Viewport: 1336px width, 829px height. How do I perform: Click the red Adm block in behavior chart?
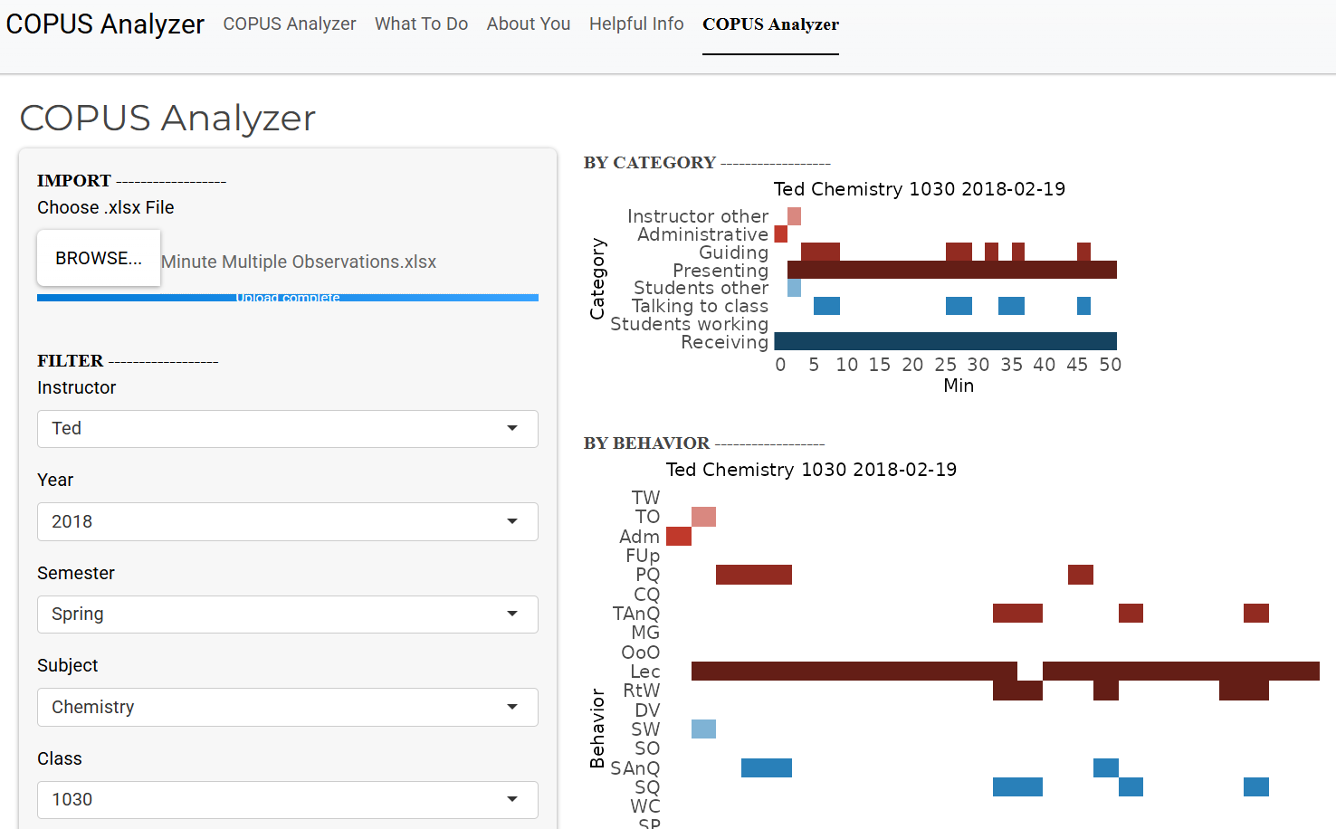(678, 536)
